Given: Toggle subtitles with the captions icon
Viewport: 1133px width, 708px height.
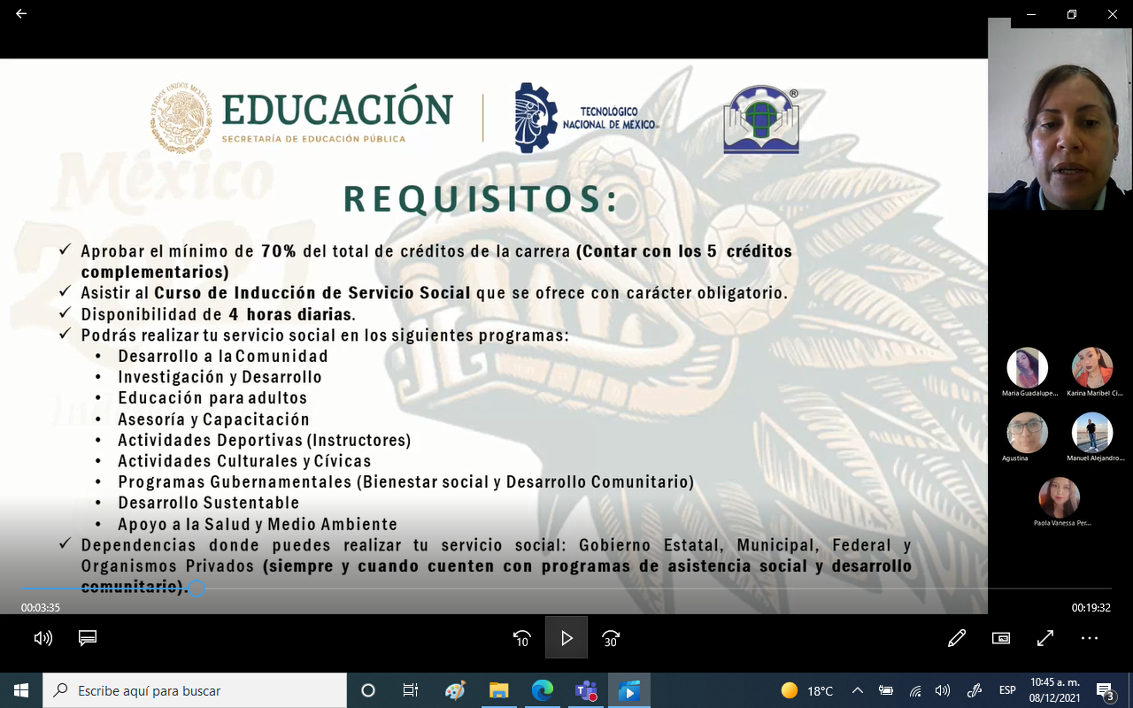Looking at the screenshot, I should pyautogui.click(x=88, y=638).
